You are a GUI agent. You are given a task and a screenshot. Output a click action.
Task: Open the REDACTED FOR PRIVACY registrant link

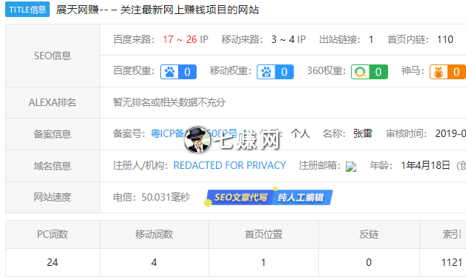(x=229, y=165)
